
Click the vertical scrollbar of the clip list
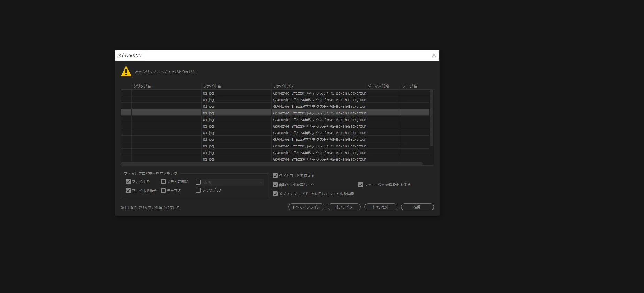tap(432, 118)
